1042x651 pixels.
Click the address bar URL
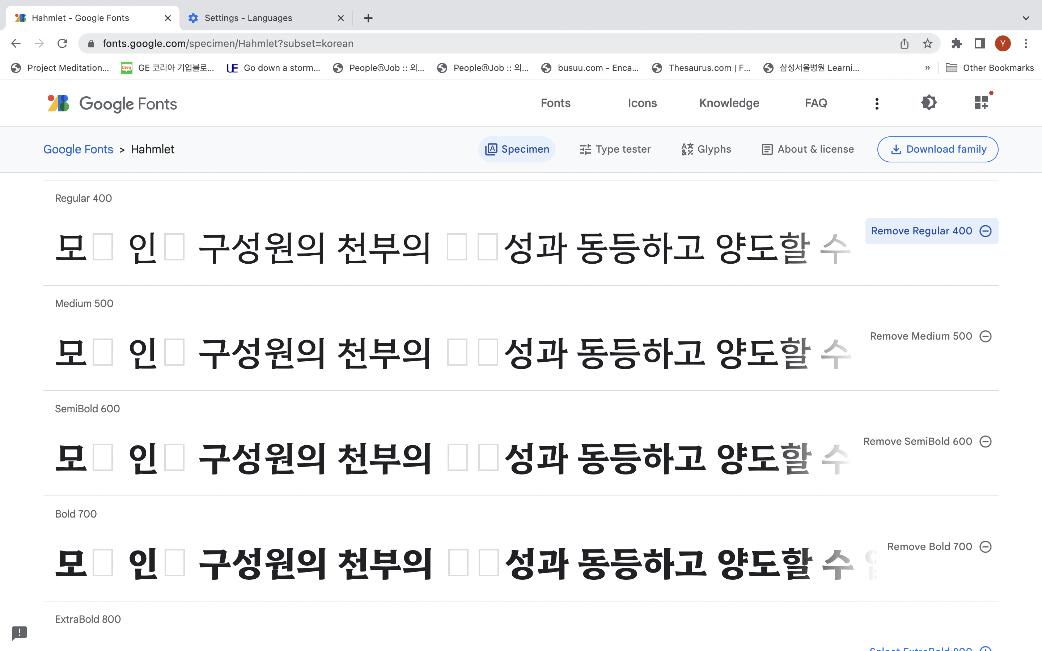[x=228, y=43]
